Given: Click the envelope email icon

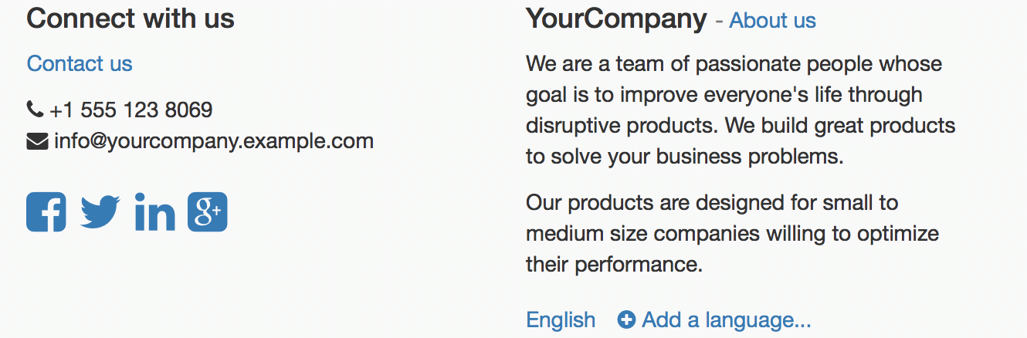Looking at the screenshot, I should (x=37, y=141).
